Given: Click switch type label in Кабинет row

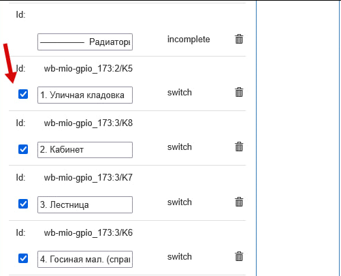Looking at the screenshot, I should click(x=180, y=147).
